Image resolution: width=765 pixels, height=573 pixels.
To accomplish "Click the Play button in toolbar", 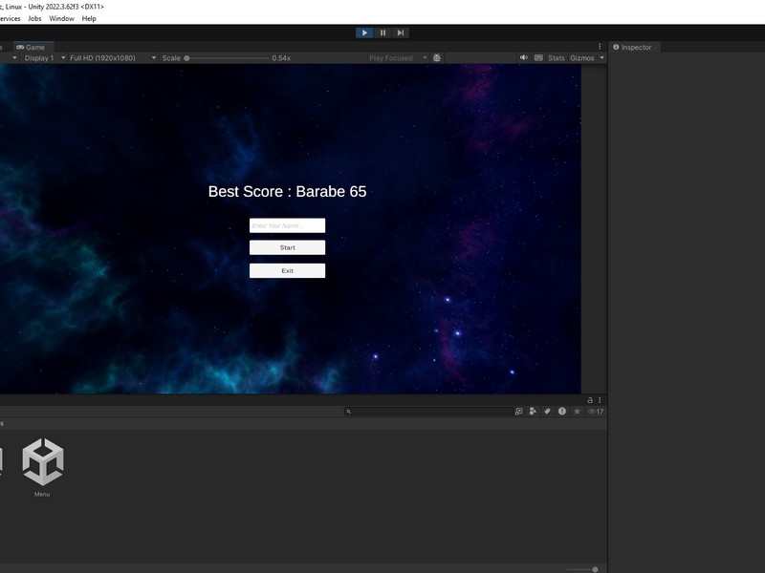I will [x=364, y=32].
